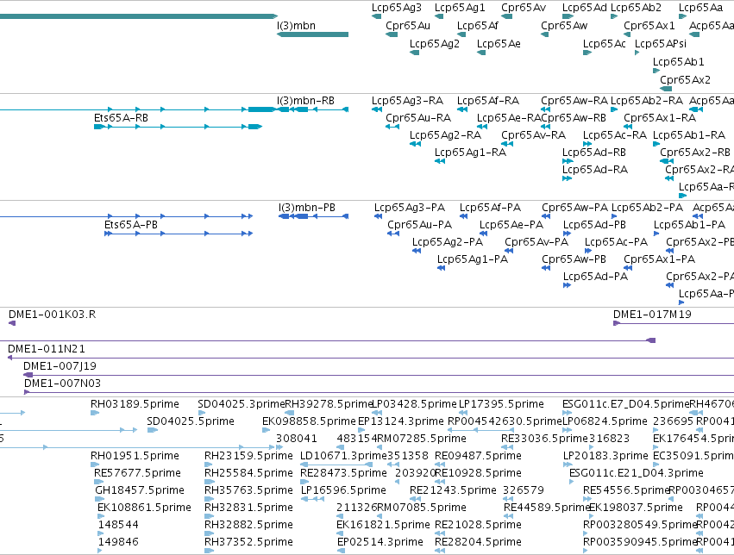This screenshot has height=555, width=734.
Task: Click protein Lcp65Ag3-PA
Action: [409, 208]
